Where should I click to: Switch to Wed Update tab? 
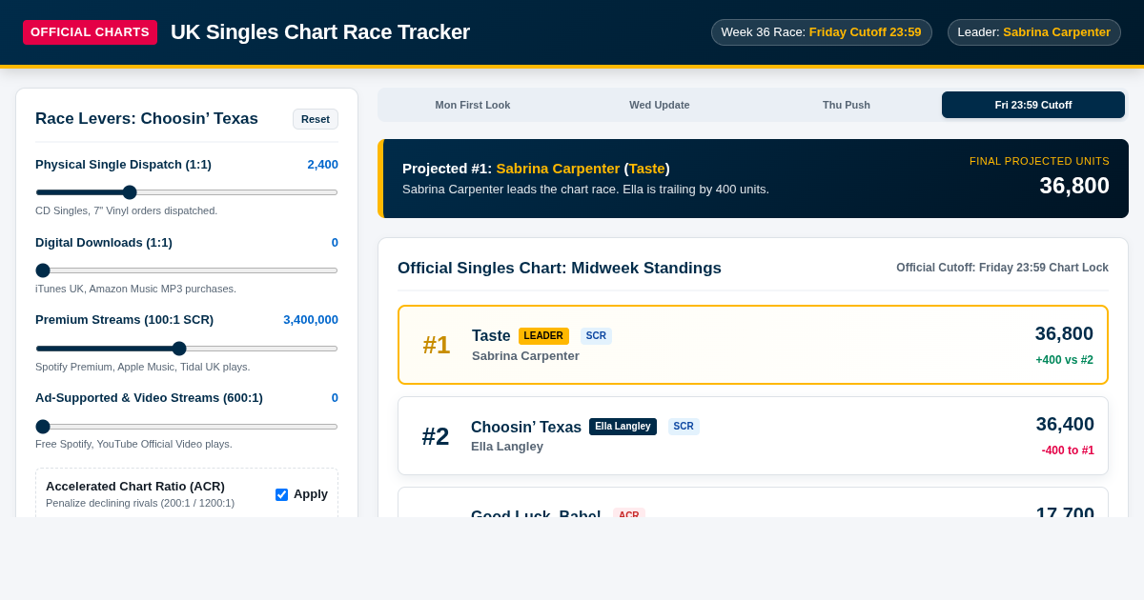(660, 105)
